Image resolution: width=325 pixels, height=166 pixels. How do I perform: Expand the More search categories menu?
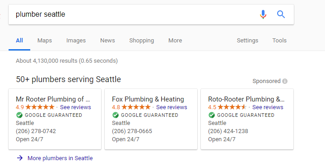tap(175, 41)
